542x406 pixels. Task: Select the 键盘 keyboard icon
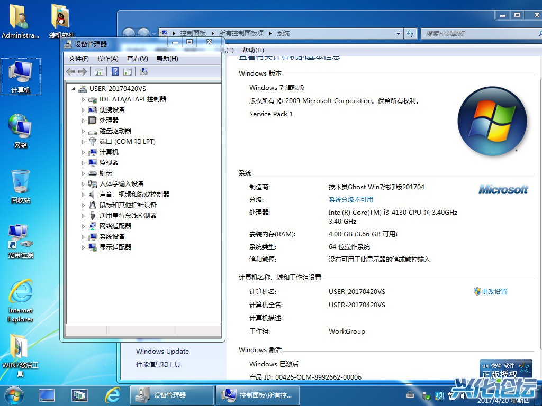coord(92,173)
